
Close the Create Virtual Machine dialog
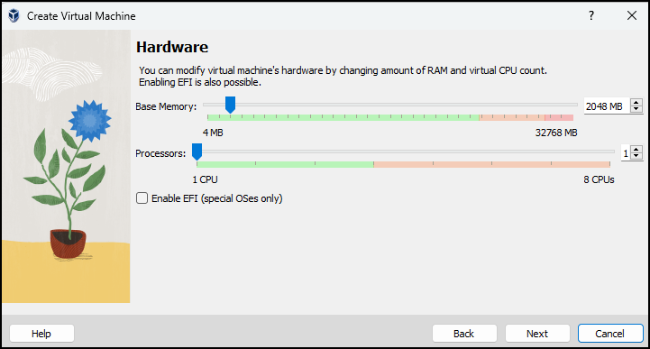point(632,15)
